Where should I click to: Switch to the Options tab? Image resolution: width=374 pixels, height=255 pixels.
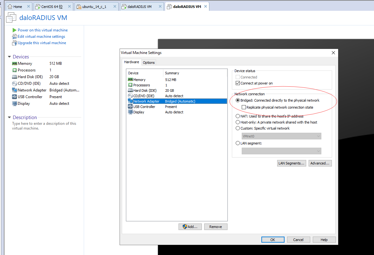click(148, 63)
